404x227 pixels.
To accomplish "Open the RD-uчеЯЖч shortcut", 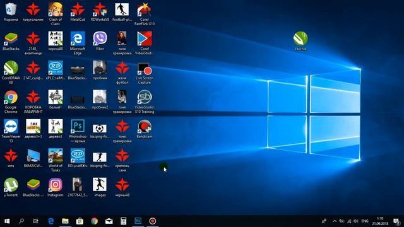I will 78,158.
